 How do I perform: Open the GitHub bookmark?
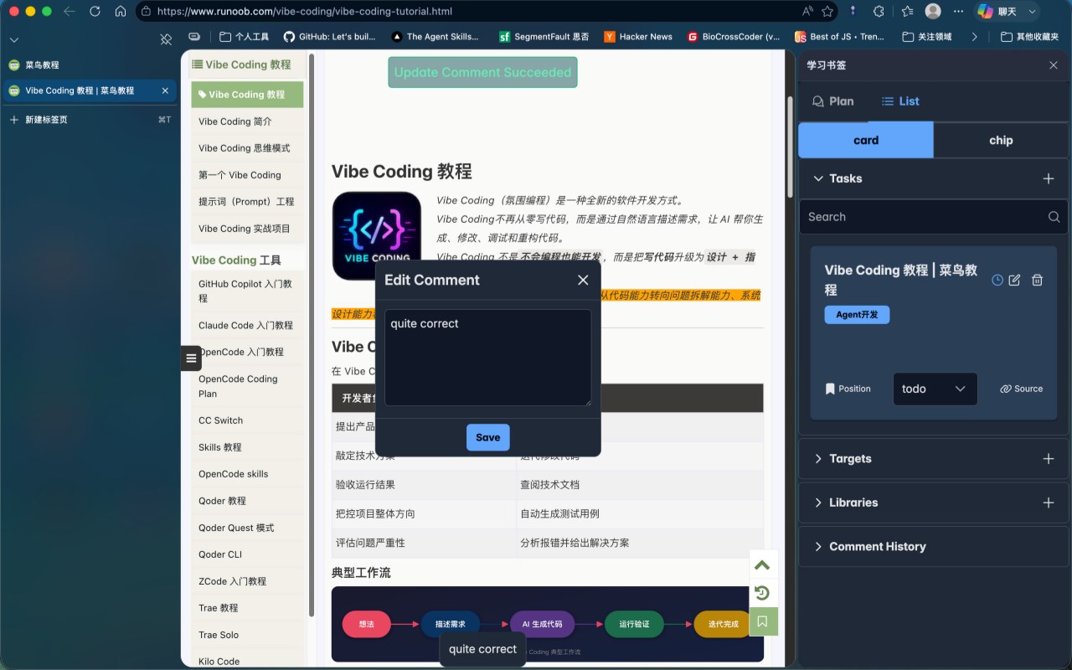tap(330, 37)
